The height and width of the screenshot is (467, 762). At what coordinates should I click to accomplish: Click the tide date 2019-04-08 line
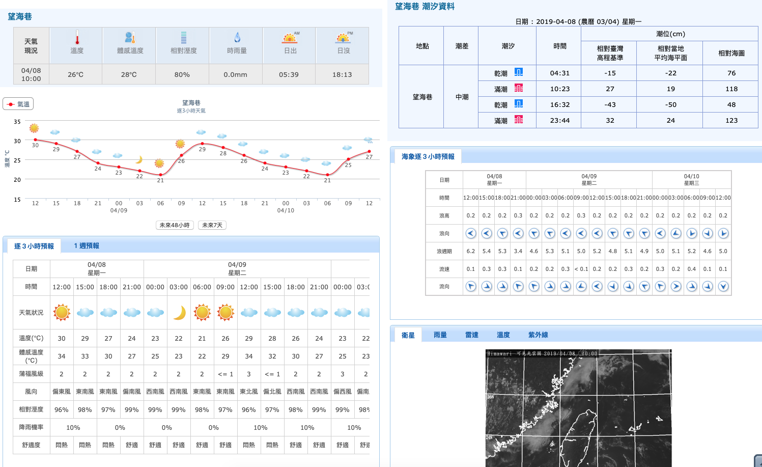[578, 21]
